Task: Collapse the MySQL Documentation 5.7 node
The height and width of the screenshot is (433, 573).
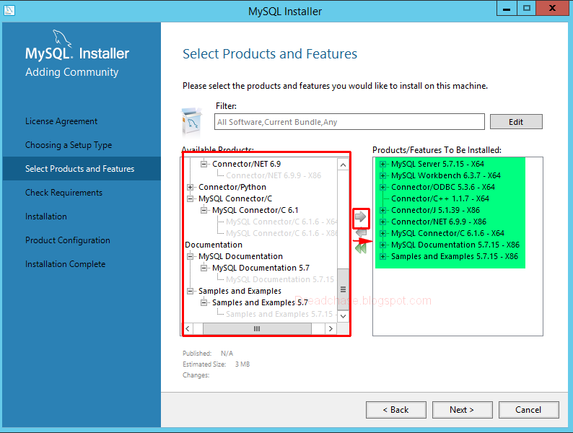Action: 204,268
